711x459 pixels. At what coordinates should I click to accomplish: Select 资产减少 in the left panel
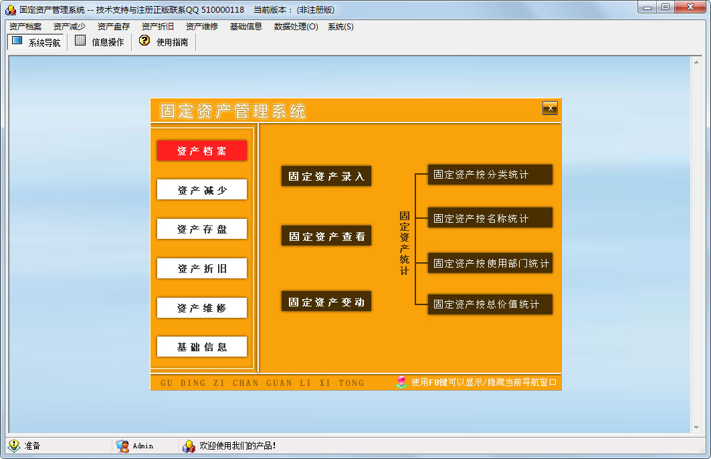point(202,190)
